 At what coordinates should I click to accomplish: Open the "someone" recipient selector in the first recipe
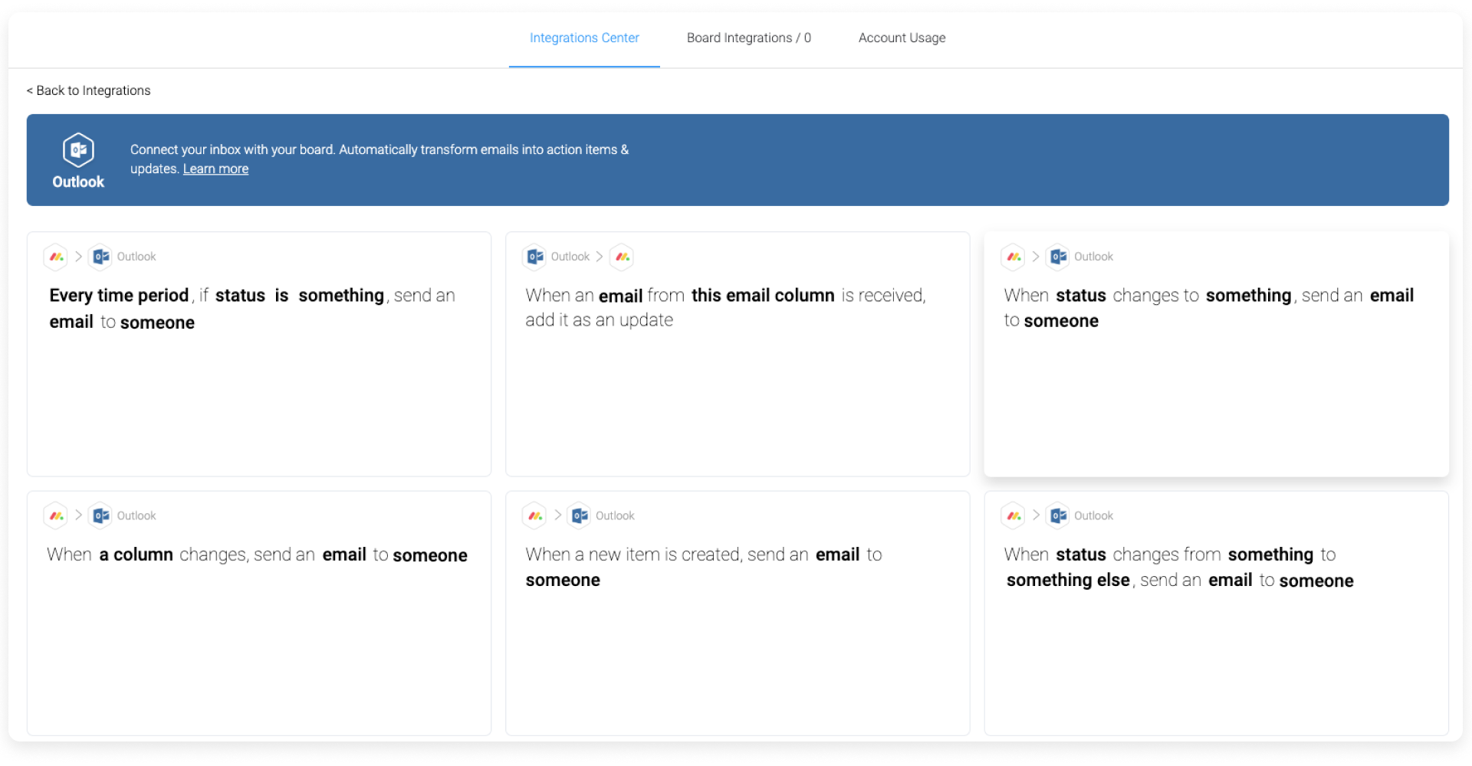pos(156,322)
